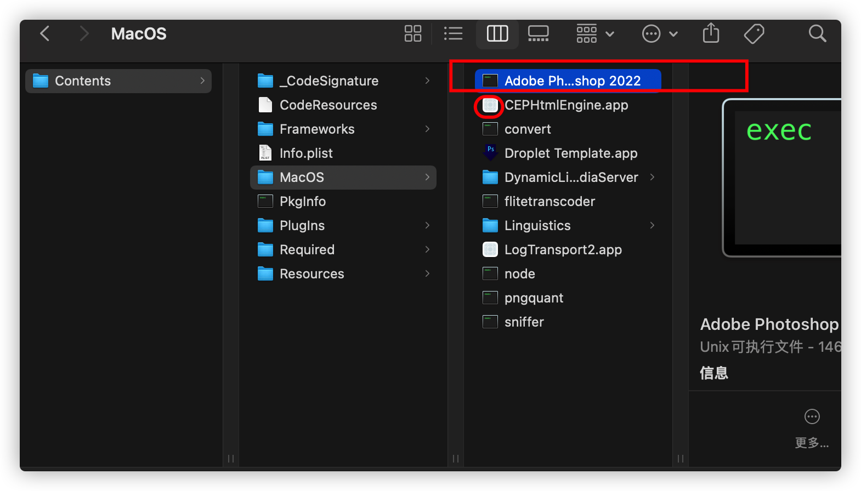Click the MacOS row chevron
The image size is (861, 491).
point(427,177)
